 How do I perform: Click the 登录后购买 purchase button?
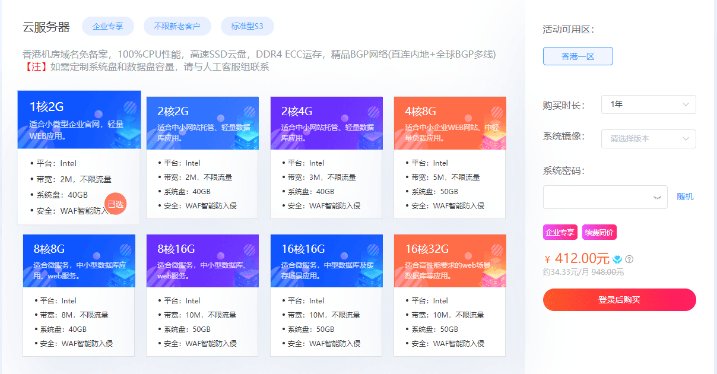[x=619, y=300]
